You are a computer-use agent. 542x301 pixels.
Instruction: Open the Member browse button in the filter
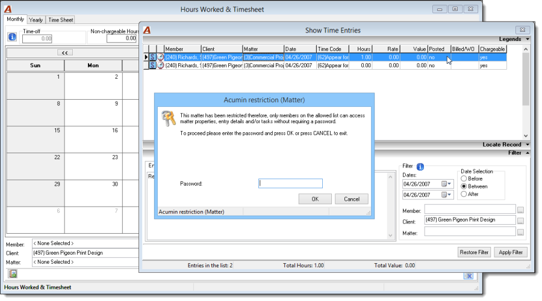coord(520,210)
